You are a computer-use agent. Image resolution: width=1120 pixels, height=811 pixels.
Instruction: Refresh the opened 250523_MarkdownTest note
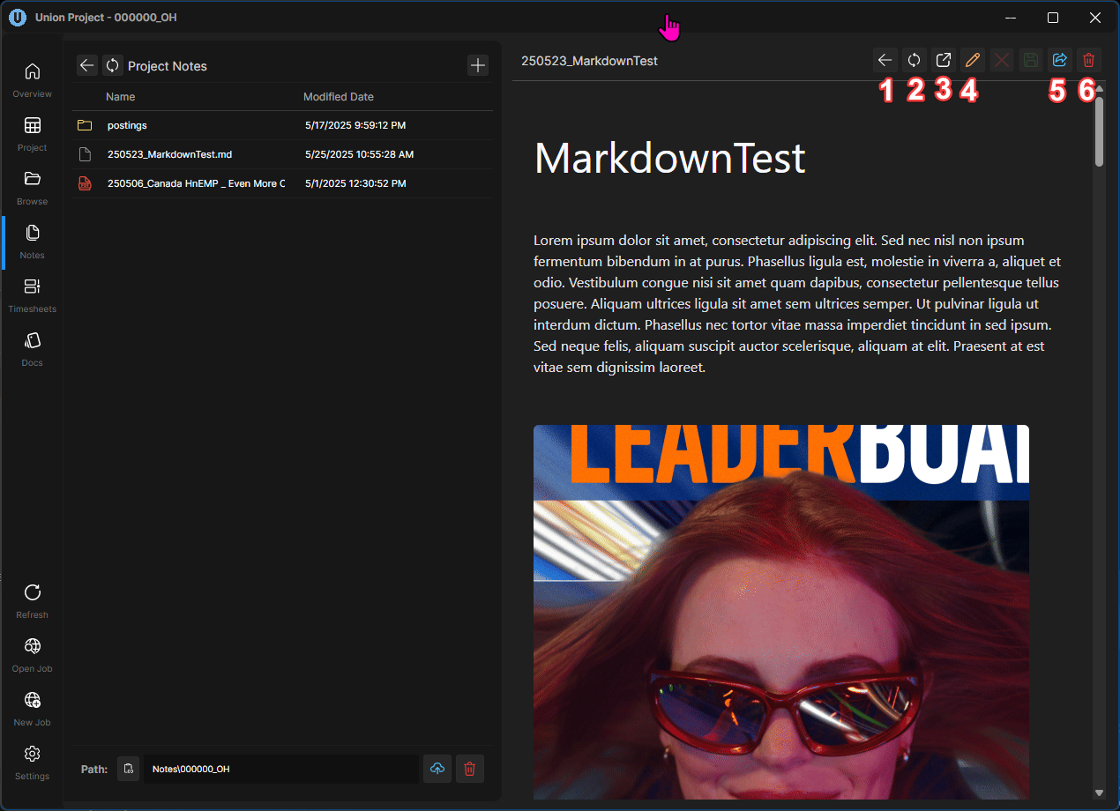[915, 60]
